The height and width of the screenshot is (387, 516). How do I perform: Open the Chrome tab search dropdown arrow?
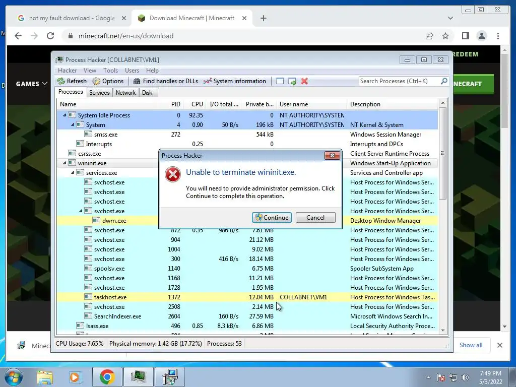point(450,18)
